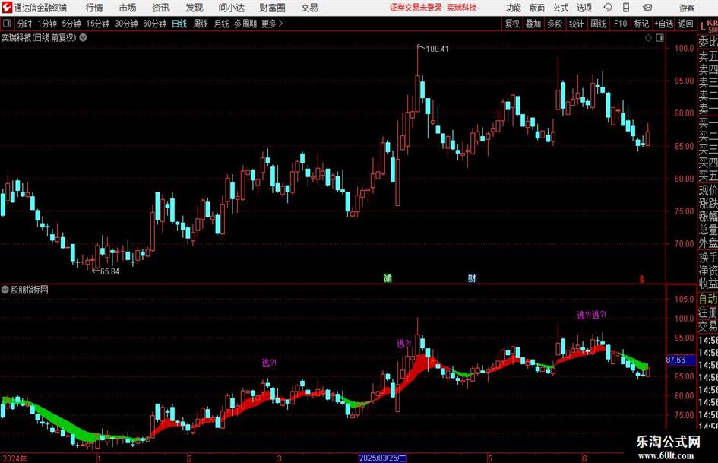Viewport: 718px width, 463px height.
Task: Open the 市场 menu
Action: [x=128, y=8]
